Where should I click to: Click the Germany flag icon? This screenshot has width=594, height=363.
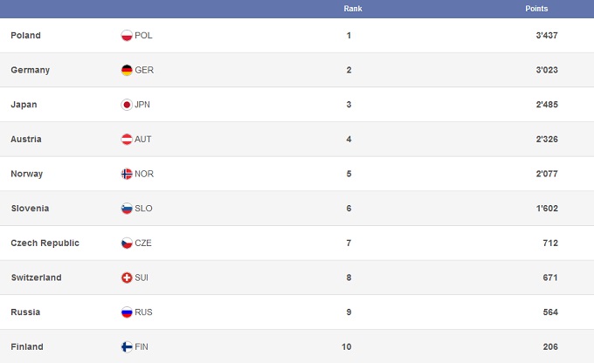click(127, 70)
